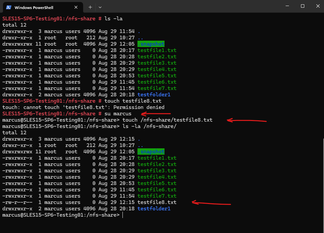
Task: Click testfile8.txt in the second listing
Action: (x=157, y=202)
